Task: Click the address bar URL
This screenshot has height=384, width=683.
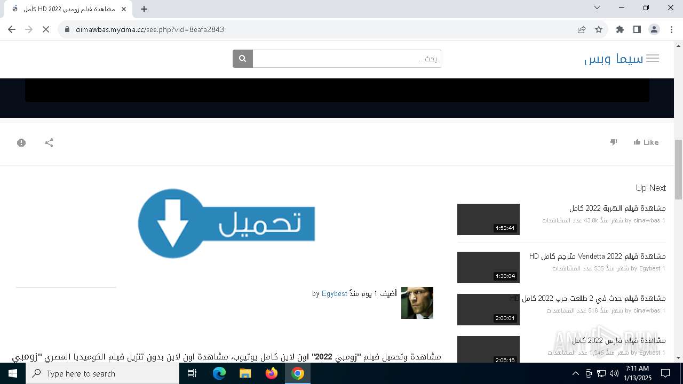Action: [x=150, y=29]
